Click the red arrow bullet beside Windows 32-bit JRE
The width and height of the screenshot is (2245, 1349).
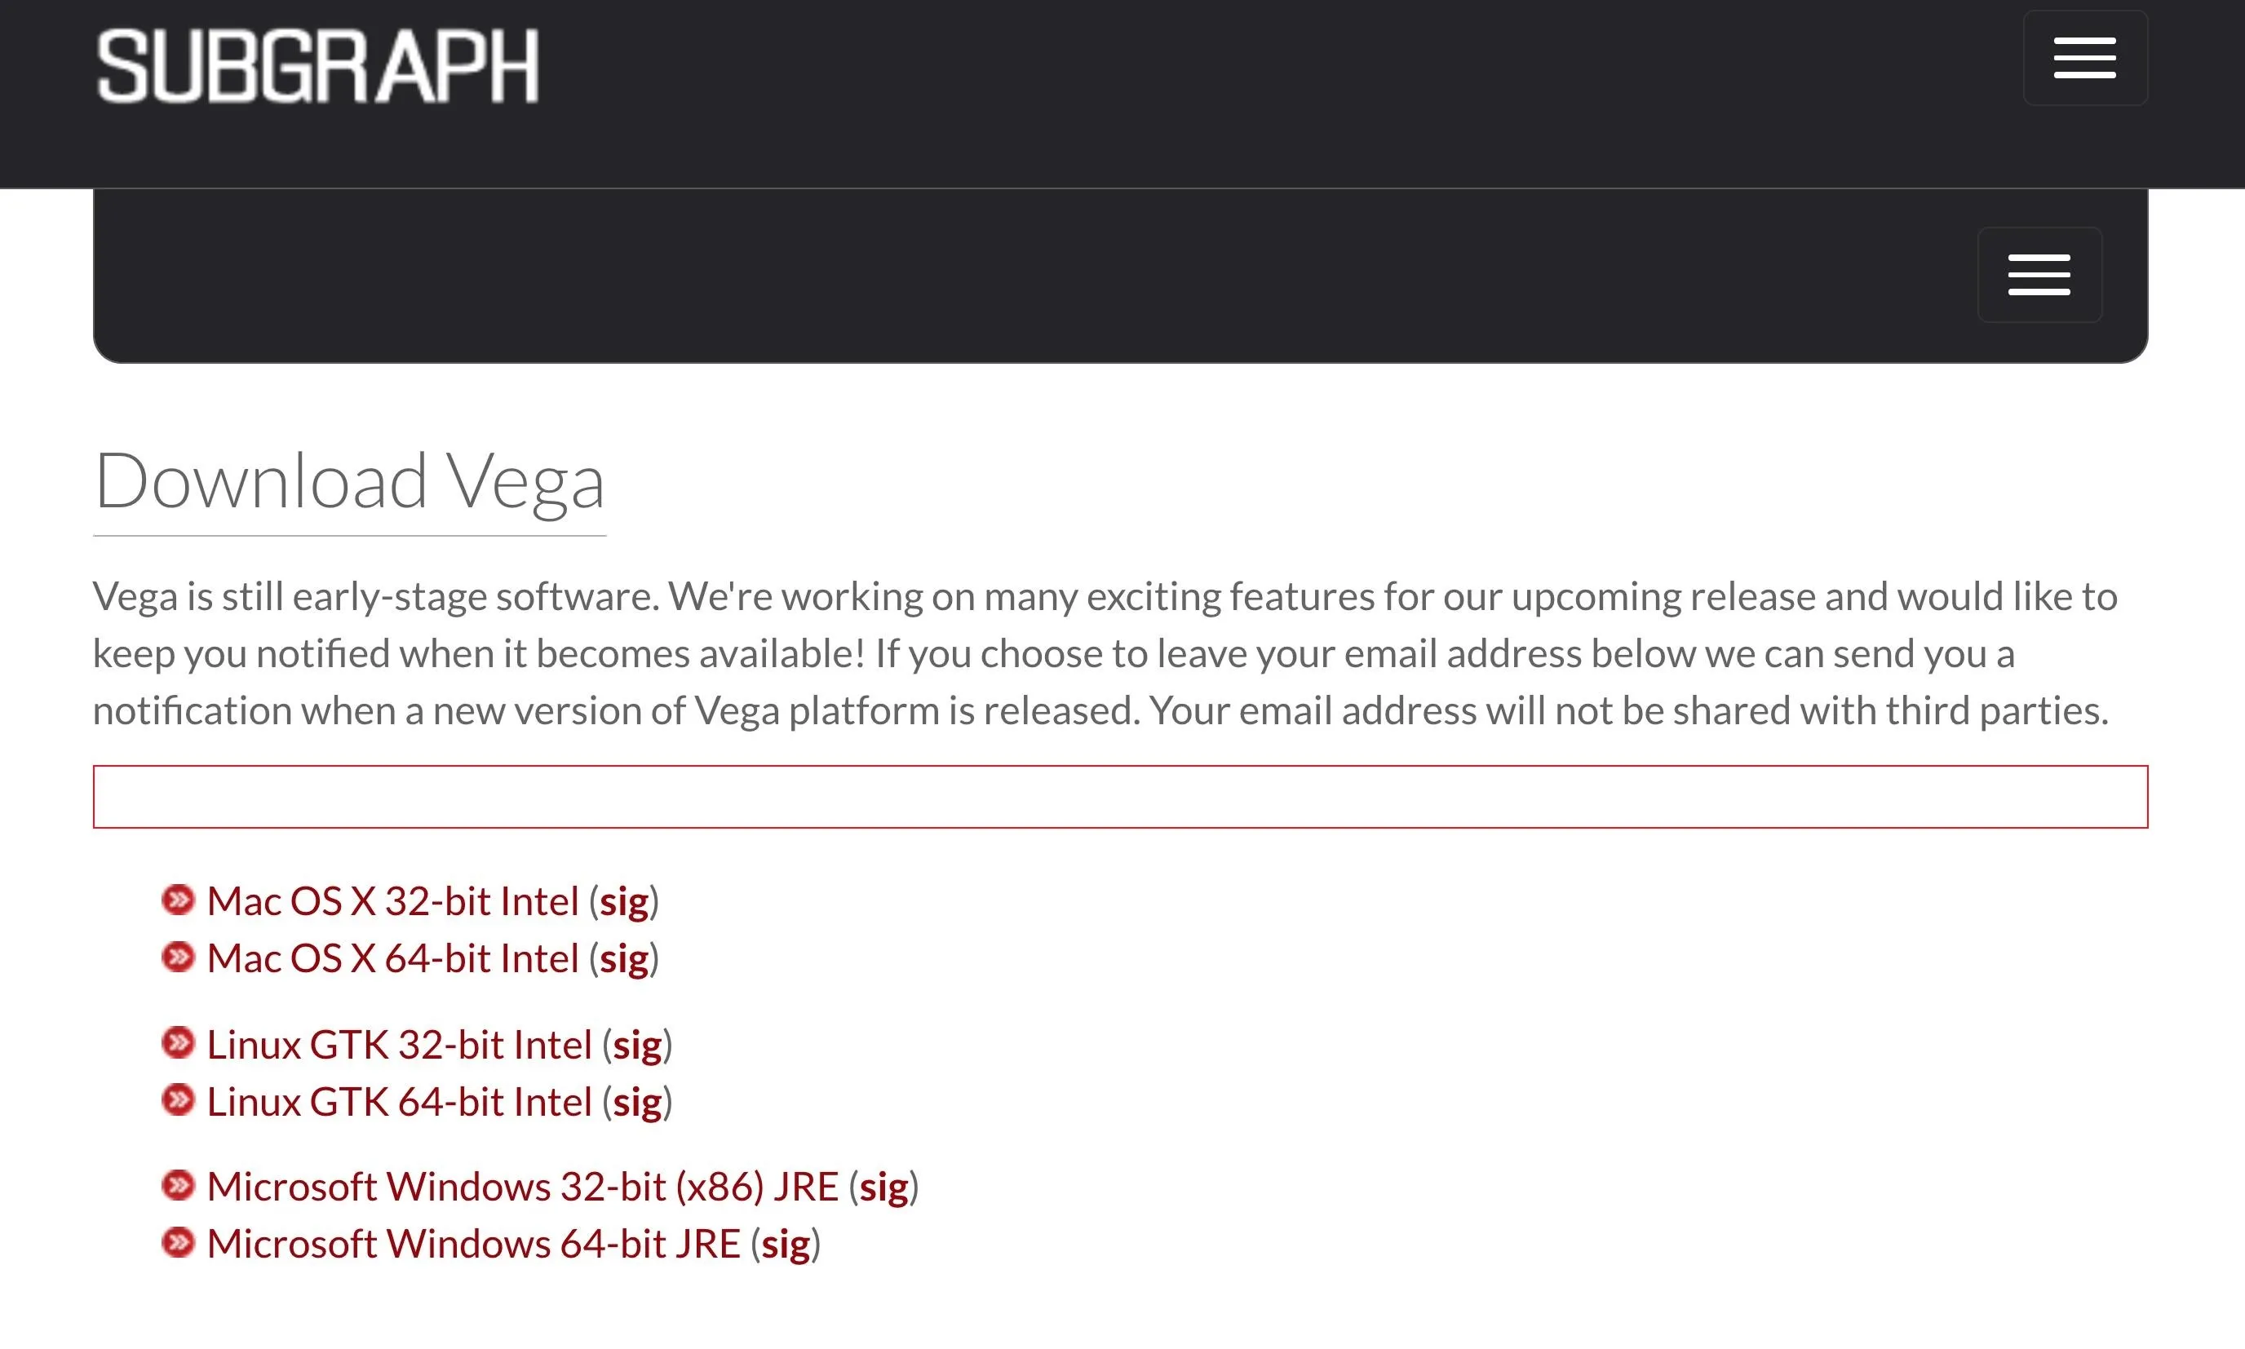178,1185
